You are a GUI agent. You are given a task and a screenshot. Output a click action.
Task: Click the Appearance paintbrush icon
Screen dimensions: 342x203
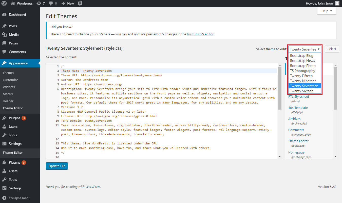4,63
